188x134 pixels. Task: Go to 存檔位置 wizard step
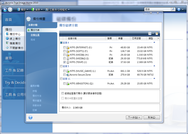[x=35, y=35]
